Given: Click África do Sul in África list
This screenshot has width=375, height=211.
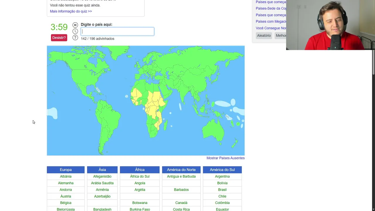Looking at the screenshot, I should 140,176.
